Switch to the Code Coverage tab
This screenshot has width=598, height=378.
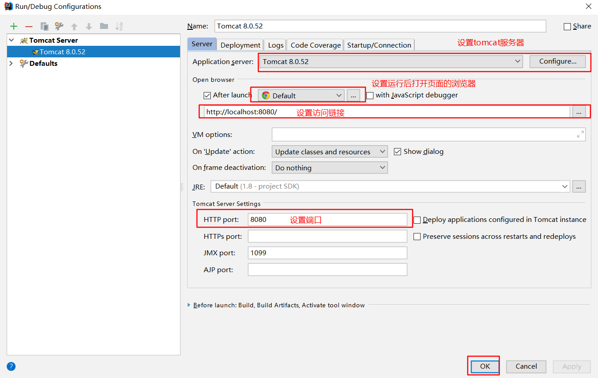[316, 45]
